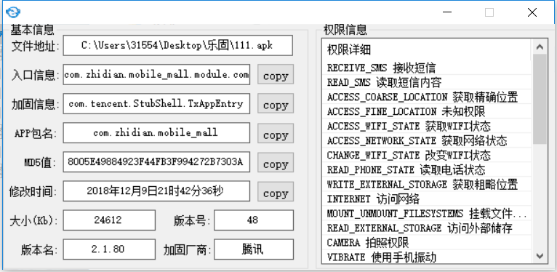This screenshot has height=272, width=557.
Task: Copy the 入口信息 entry value
Action: [276, 75]
